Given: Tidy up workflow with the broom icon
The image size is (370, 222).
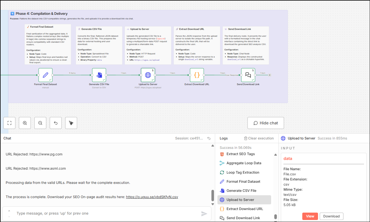Looking at the screenshot, I should [x=71, y=123].
